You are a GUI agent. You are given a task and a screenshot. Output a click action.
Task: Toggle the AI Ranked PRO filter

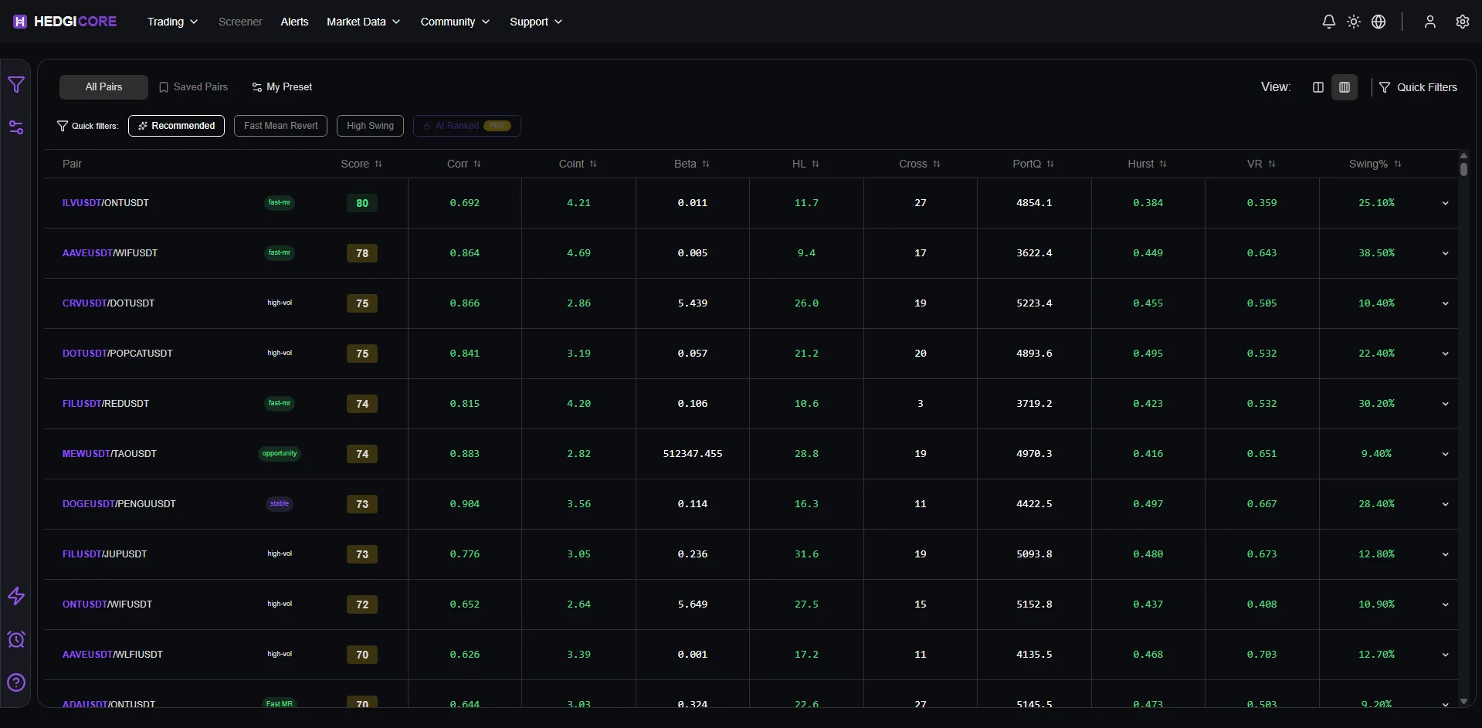point(466,126)
